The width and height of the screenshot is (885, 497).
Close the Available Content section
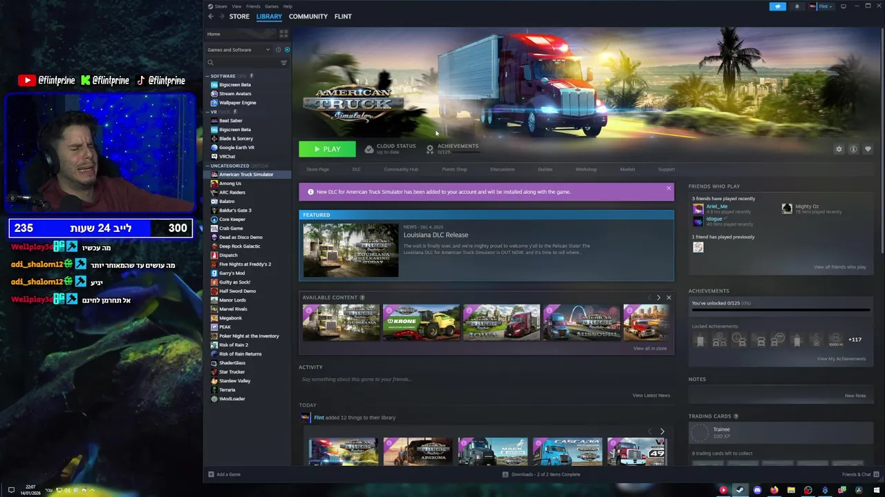click(x=669, y=298)
